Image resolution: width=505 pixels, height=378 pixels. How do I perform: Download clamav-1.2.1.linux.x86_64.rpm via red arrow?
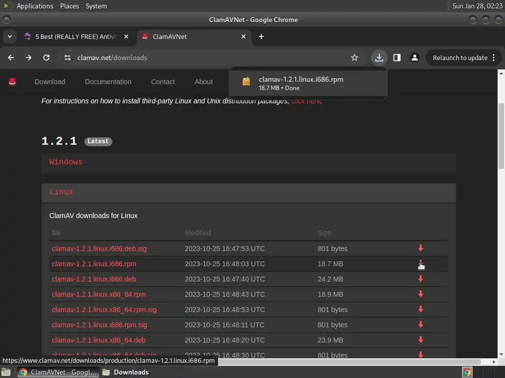tap(421, 294)
